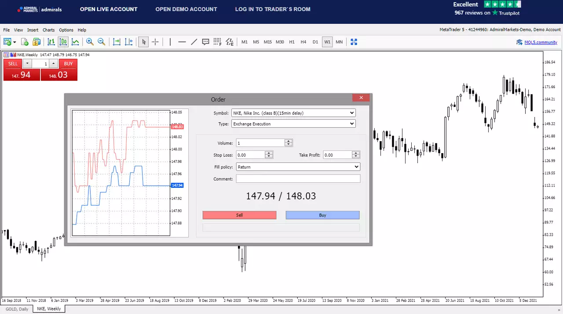Click one-click BUY at 148.03
The image size is (563, 314).
point(59,75)
